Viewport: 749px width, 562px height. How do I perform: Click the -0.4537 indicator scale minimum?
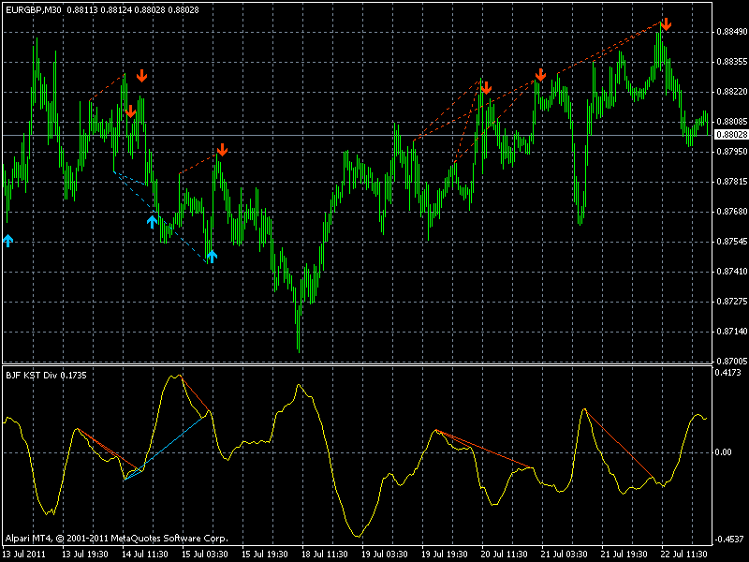pos(728,540)
